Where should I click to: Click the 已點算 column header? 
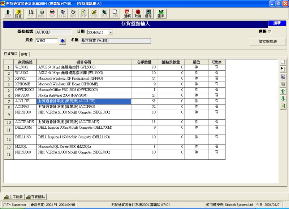click(x=217, y=62)
